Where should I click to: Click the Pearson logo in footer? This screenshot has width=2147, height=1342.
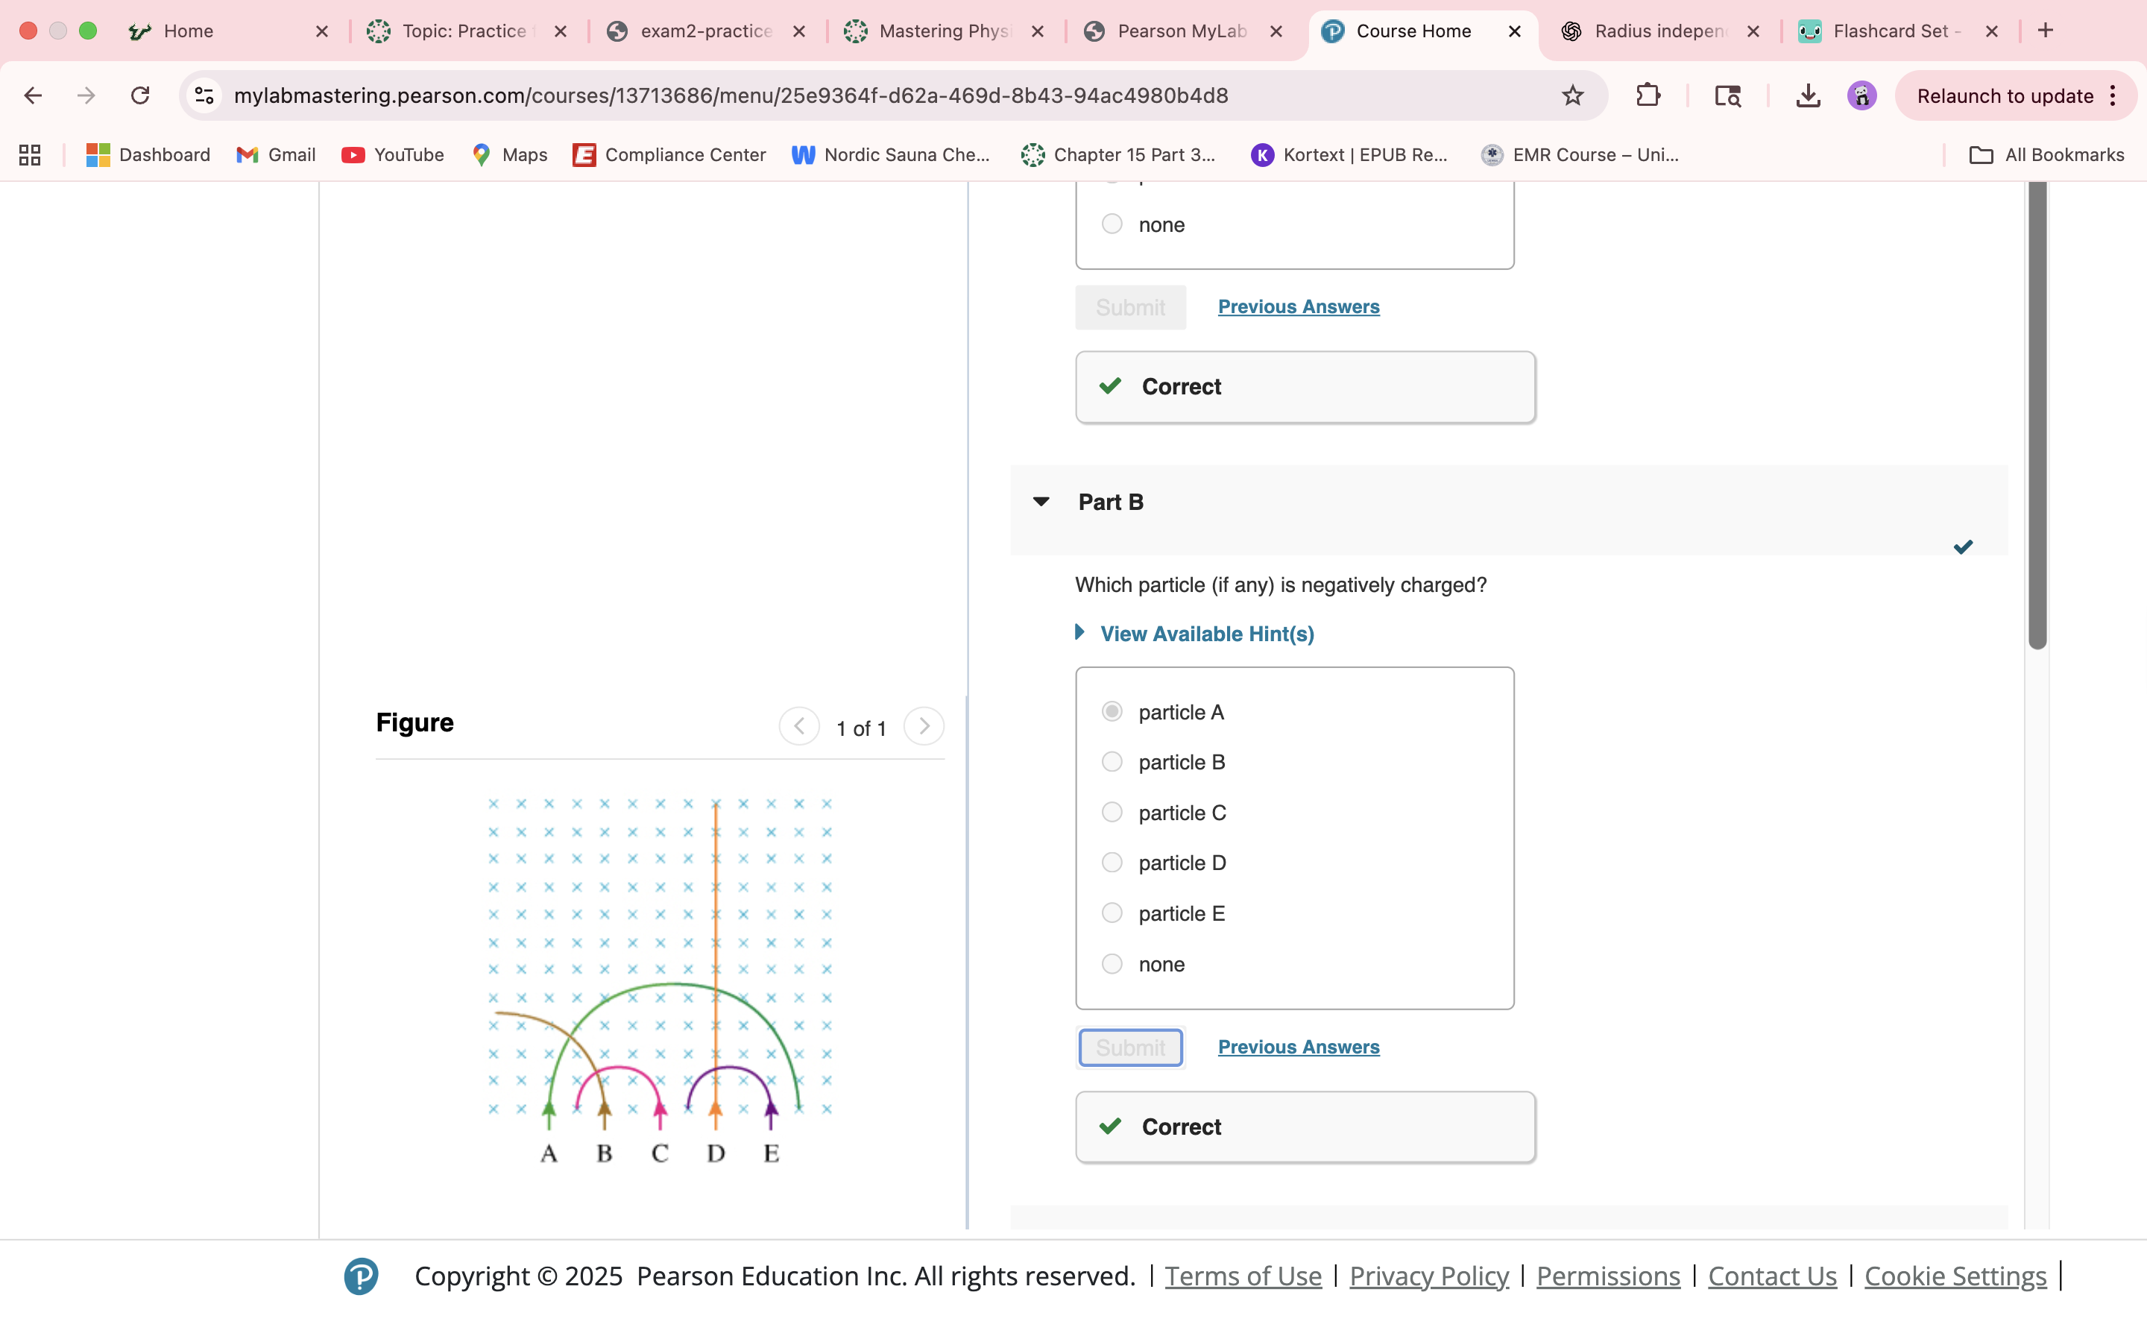(361, 1276)
